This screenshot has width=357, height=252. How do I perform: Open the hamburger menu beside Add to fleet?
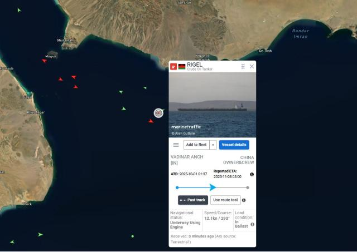pyautogui.click(x=176, y=145)
